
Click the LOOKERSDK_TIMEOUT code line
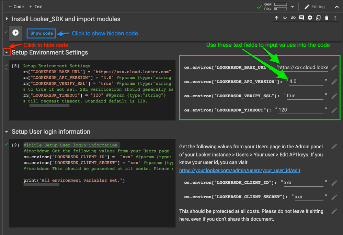(x=95, y=95)
